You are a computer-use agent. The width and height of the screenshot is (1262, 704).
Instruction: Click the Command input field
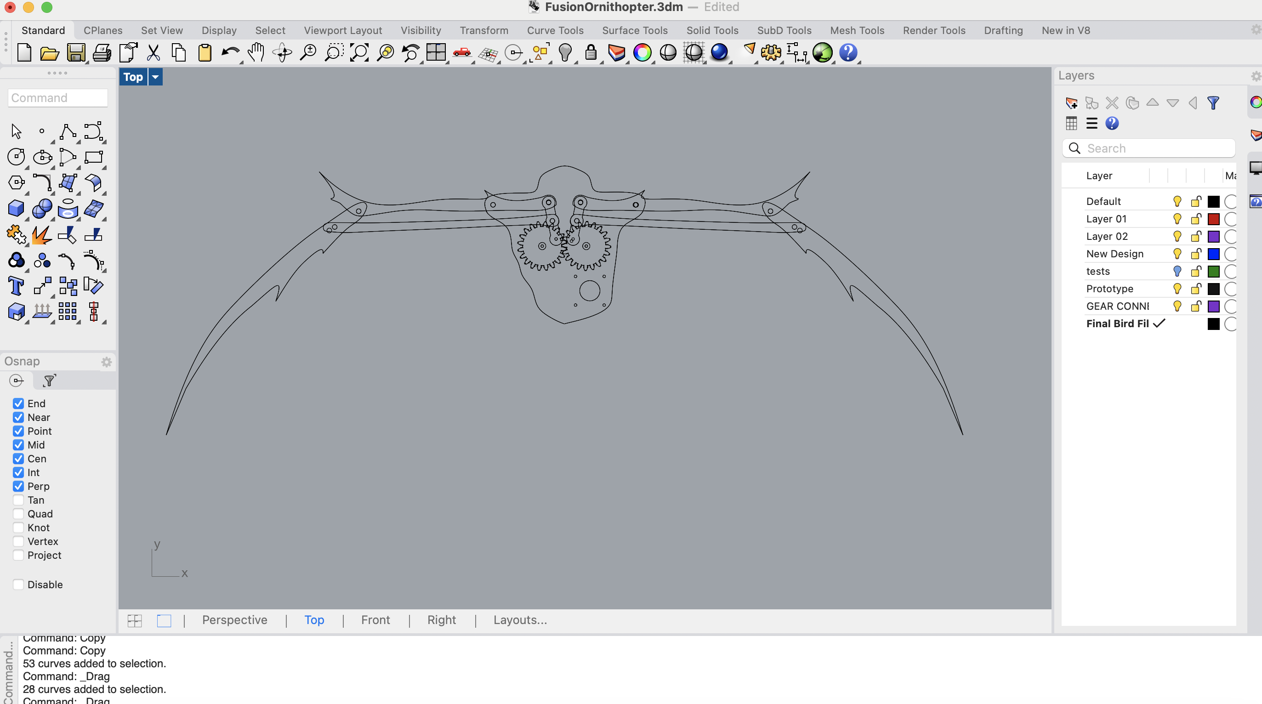pyautogui.click(x=58, y=98)
